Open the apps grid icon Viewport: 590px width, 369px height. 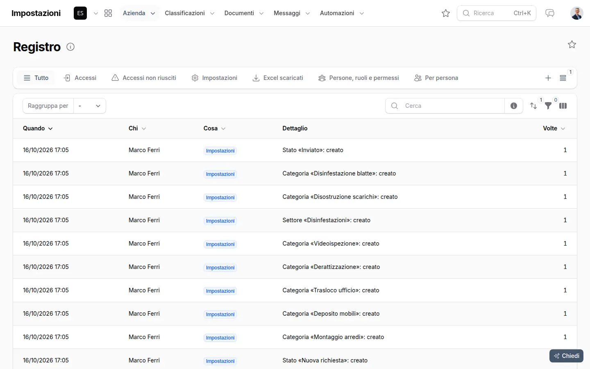click(x=108, y=13)
